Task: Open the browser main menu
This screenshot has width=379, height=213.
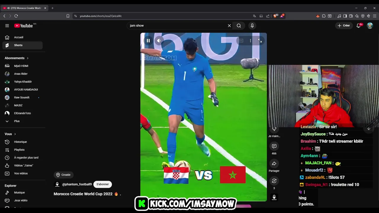Action: click(x=375, y=16)
